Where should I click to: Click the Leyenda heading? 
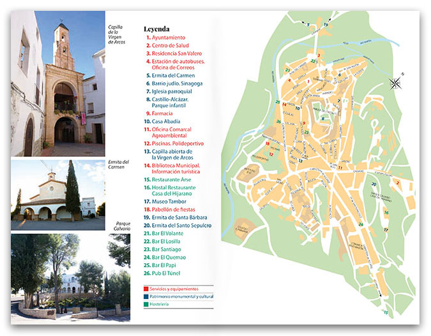157,29
